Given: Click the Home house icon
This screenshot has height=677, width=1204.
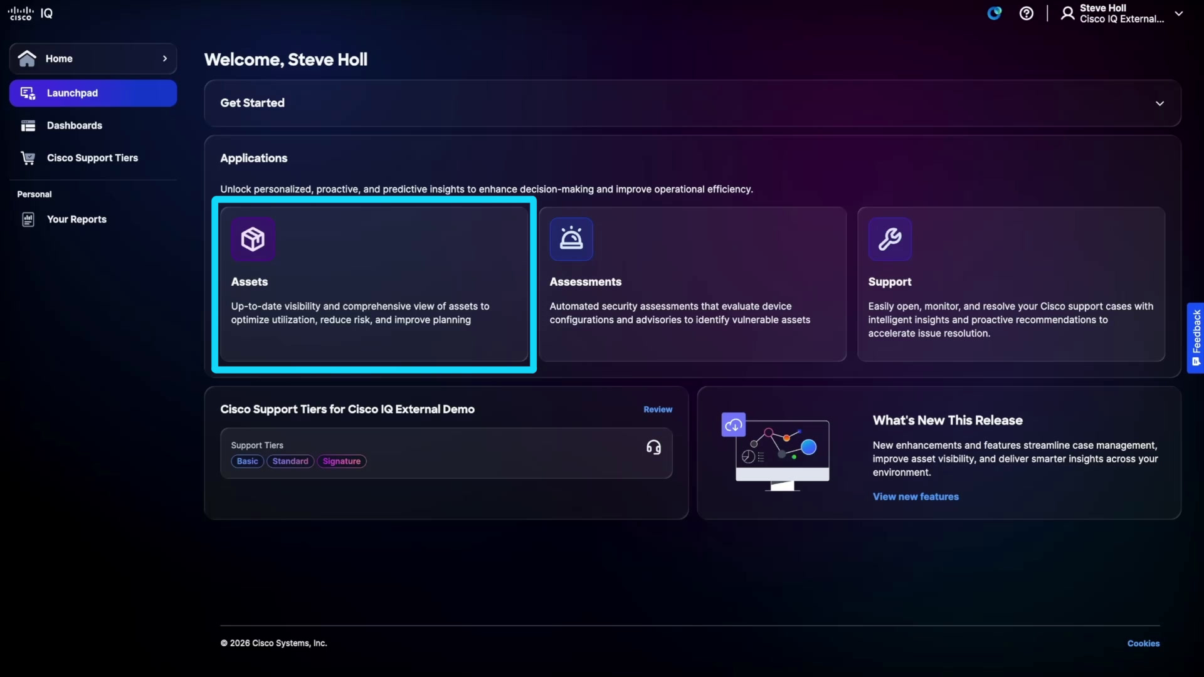Looking at the screenshot, I should point(27,58).
